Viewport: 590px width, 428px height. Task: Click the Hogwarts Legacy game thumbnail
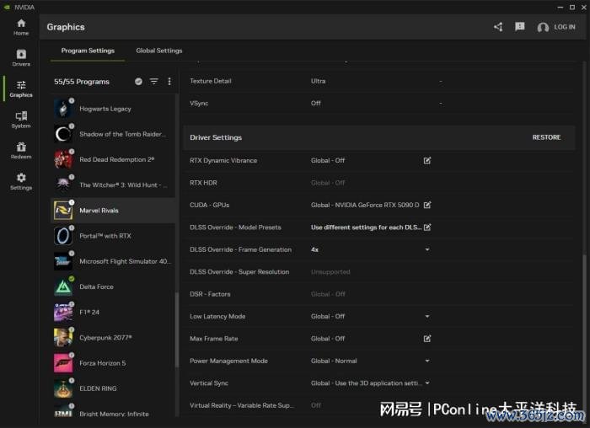click(x=63, y=109)
